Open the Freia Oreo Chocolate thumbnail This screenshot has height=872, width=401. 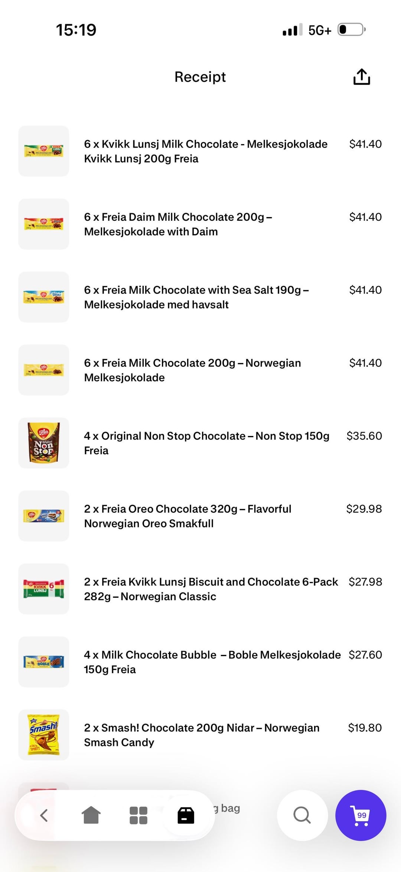pyautogui.click(x=44, y=516)
